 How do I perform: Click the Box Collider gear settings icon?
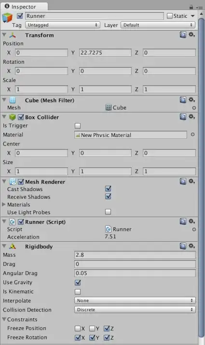point(191,117)
